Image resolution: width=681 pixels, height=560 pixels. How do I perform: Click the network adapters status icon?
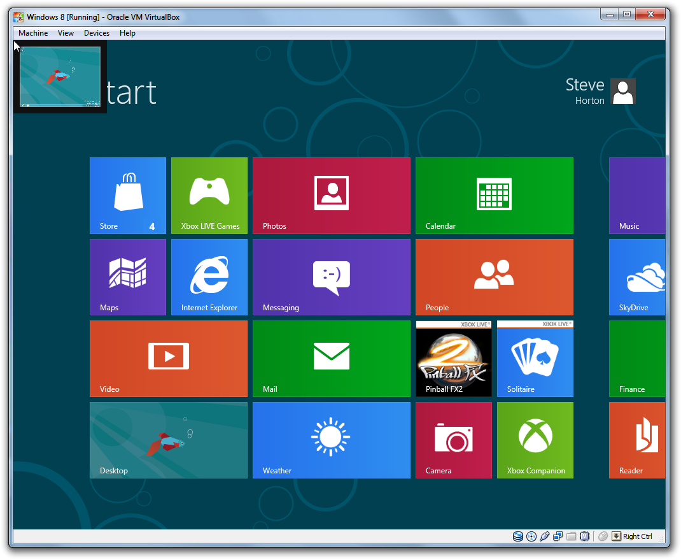[x=558, y=536]
